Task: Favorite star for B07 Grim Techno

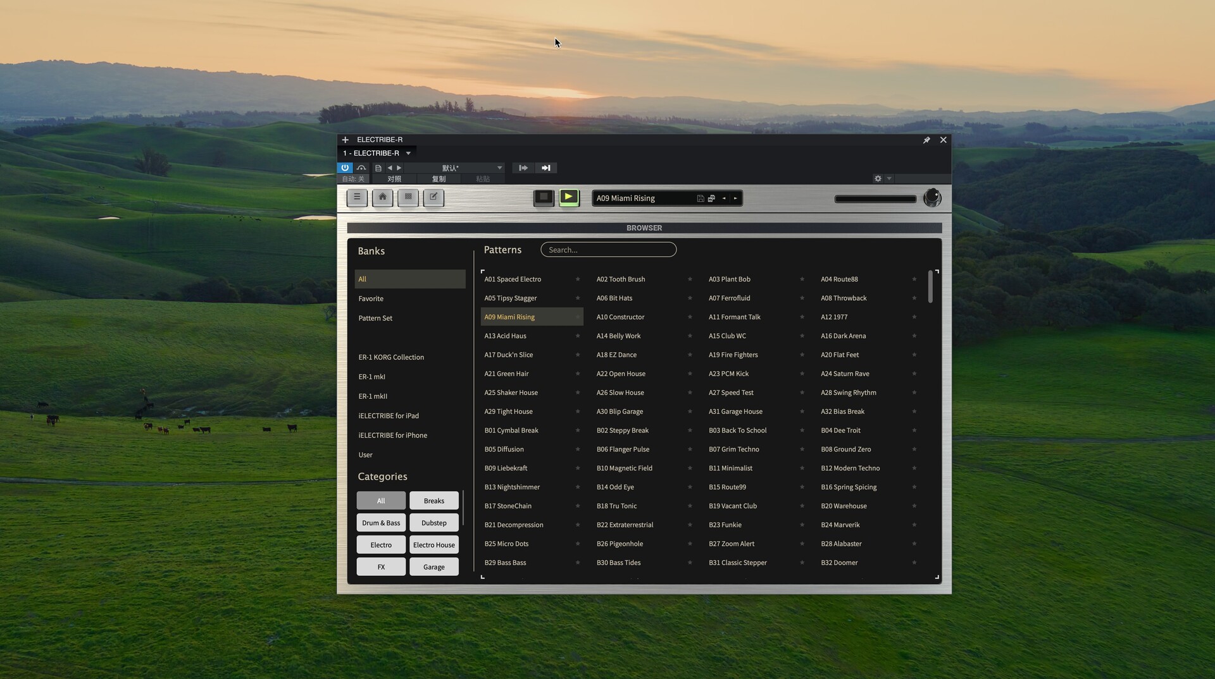Action: tap(802, 450)
